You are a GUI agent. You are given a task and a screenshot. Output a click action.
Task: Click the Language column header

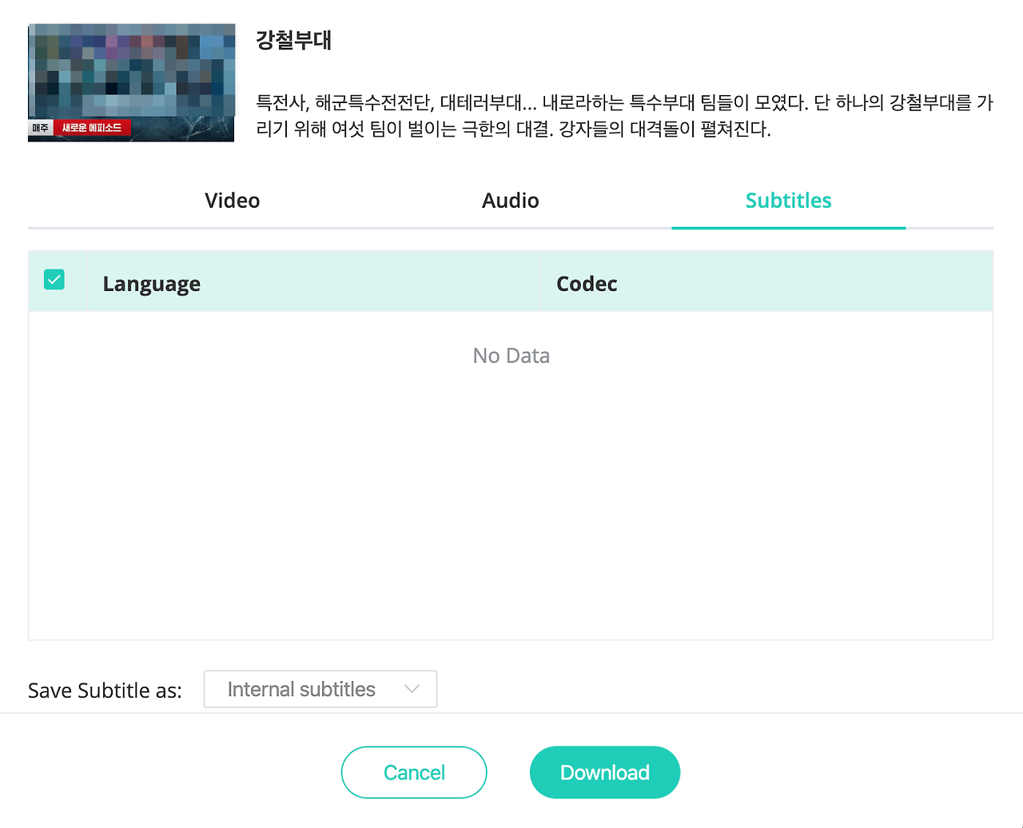(x=151, y=284)
